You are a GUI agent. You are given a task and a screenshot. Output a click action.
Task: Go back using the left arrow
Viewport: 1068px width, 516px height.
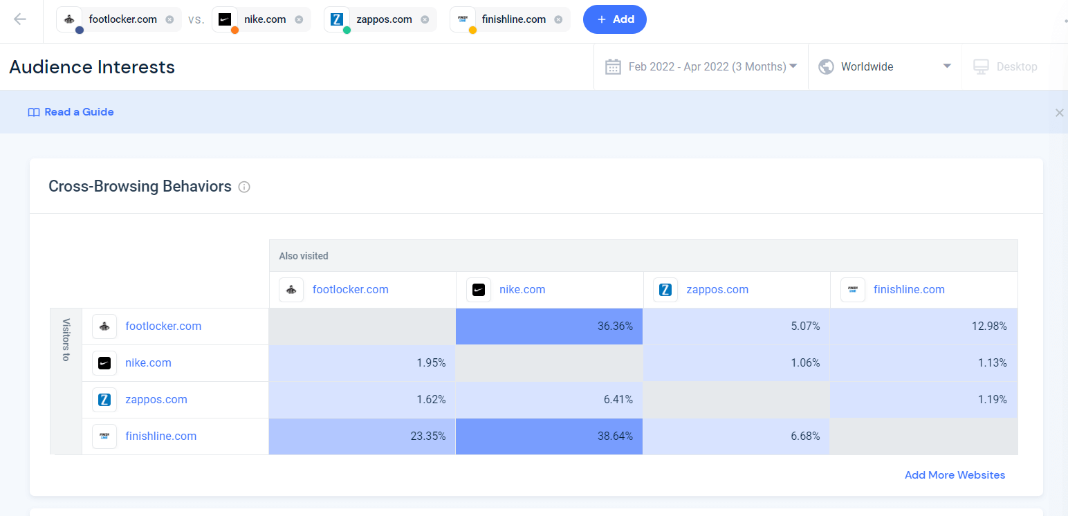[19, 19]
